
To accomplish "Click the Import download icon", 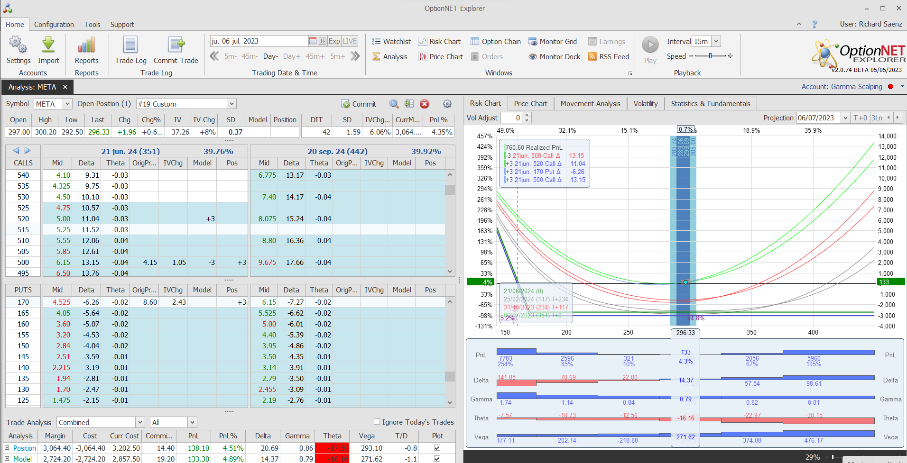I will click(48, 45).
